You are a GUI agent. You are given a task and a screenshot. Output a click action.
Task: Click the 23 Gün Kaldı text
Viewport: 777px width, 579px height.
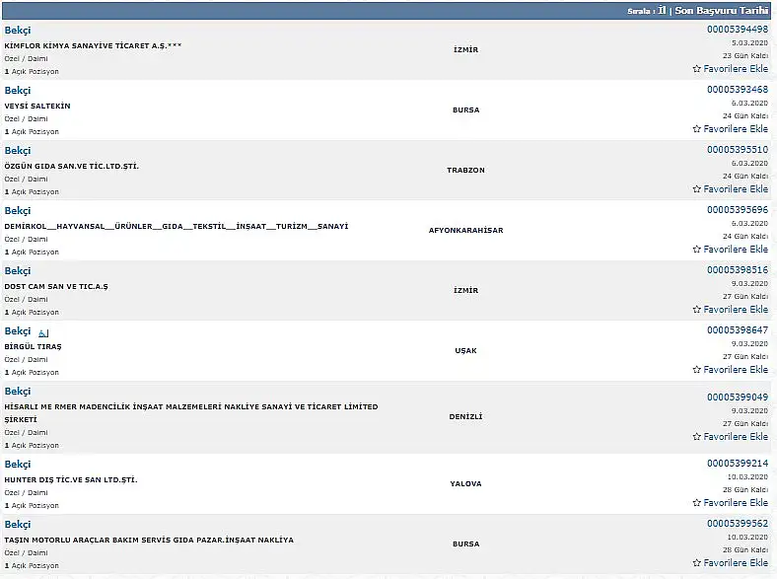point(745,55)
